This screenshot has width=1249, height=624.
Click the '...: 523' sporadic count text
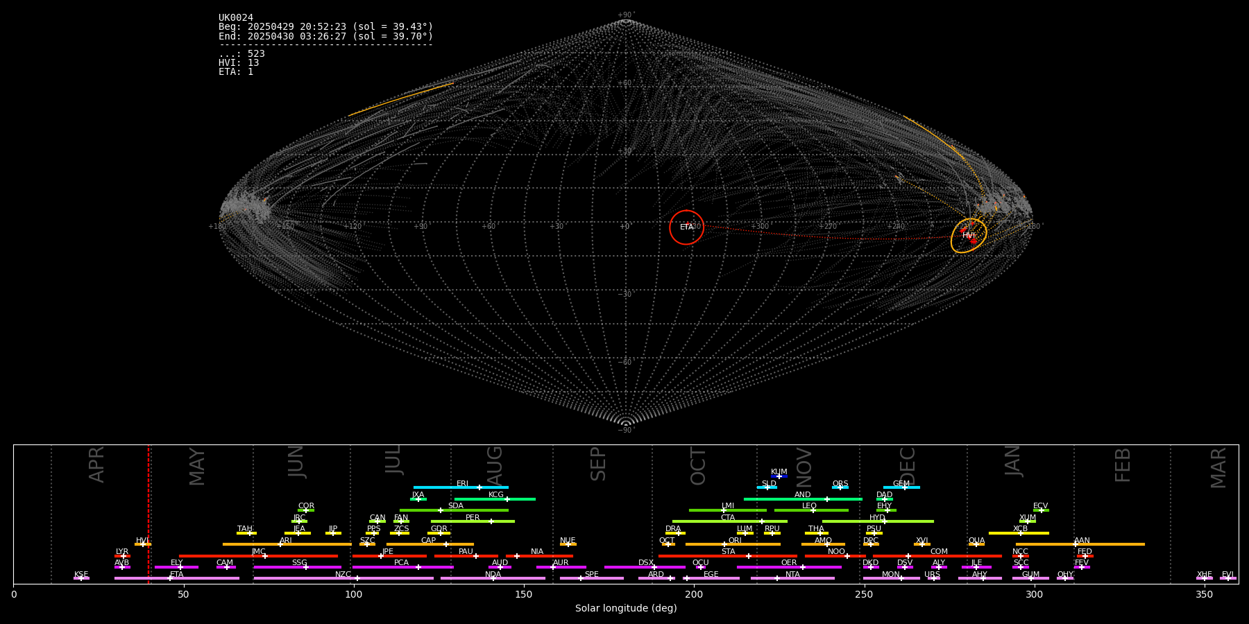point(241,54)
